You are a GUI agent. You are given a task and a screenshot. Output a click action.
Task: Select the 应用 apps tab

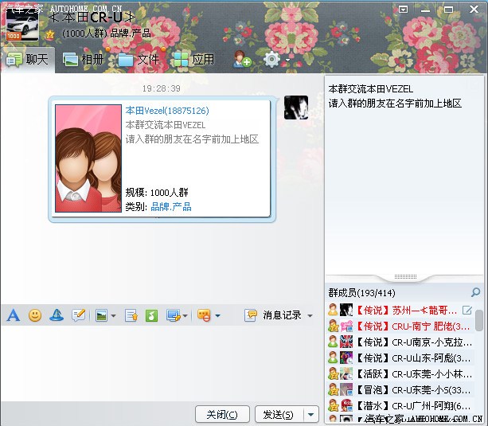[x=193, y=59]
